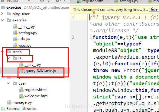Click the project path D:\MySQL_oj\untitled text
Screen dimensions: 159x112
(47, 8)
